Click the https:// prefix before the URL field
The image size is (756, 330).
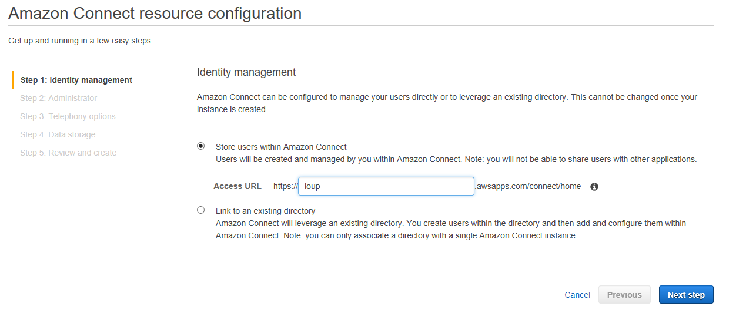tap(286, 186)
